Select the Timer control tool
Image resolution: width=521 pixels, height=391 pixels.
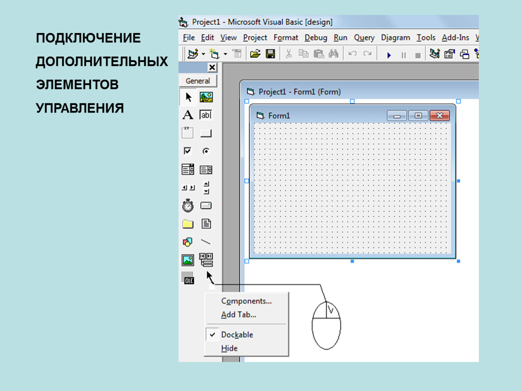pos(188,205)
